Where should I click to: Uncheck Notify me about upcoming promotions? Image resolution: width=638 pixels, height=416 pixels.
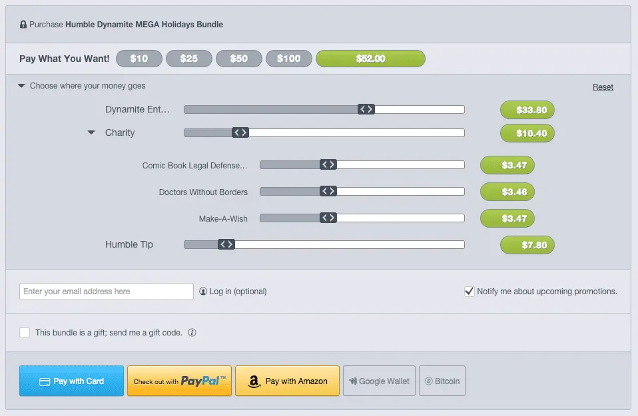(x=469, y=291)
